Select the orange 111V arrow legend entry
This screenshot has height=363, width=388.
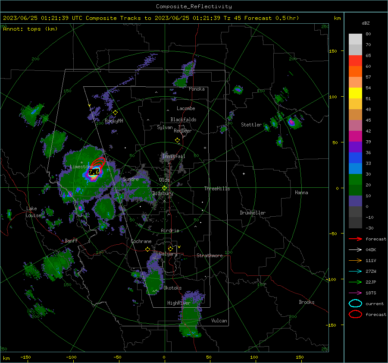[355, 260]
